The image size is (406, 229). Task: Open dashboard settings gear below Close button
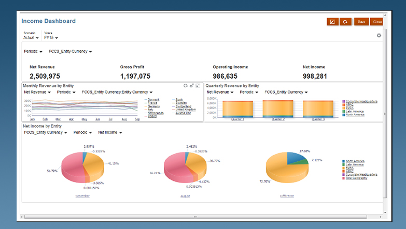(379, 35)
